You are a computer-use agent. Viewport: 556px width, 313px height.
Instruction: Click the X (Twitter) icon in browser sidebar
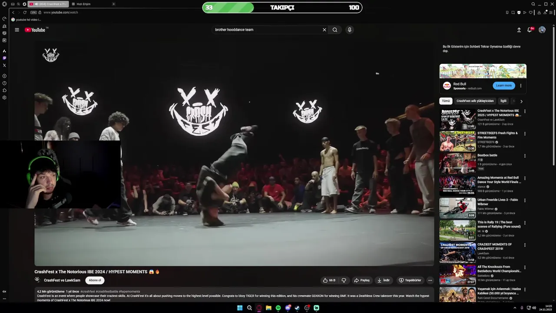point(4,65)
